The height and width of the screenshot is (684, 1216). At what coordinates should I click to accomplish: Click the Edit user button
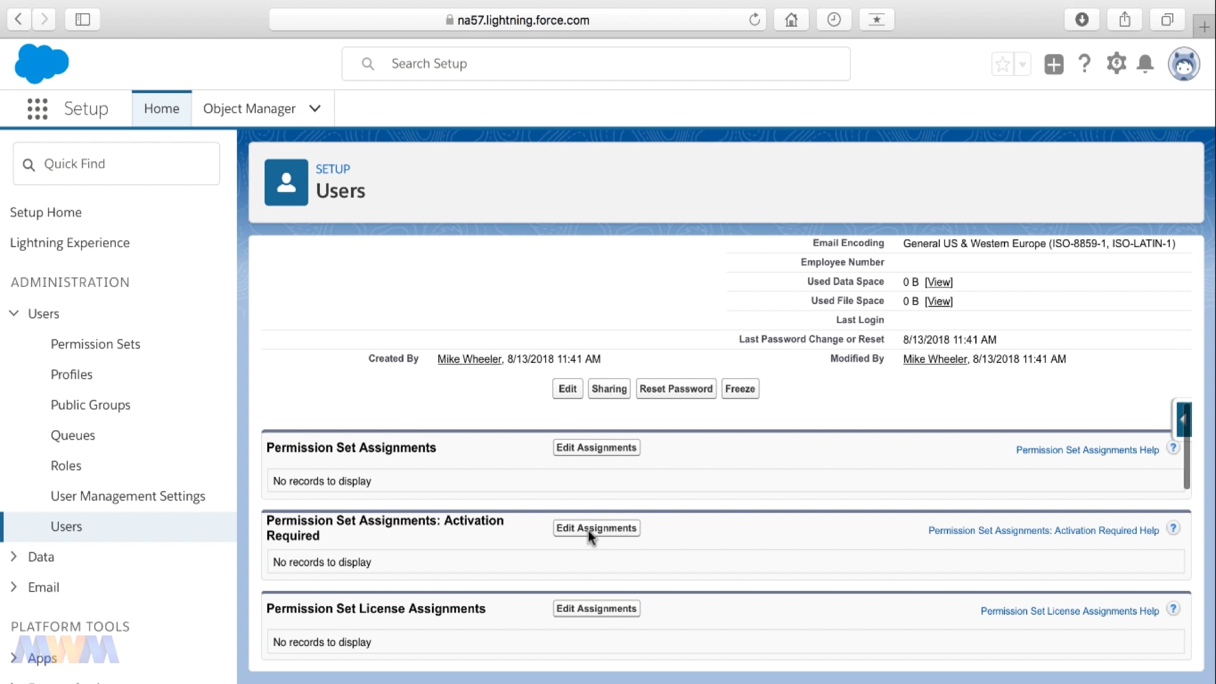pyautogui.click(x=567, y=389)
